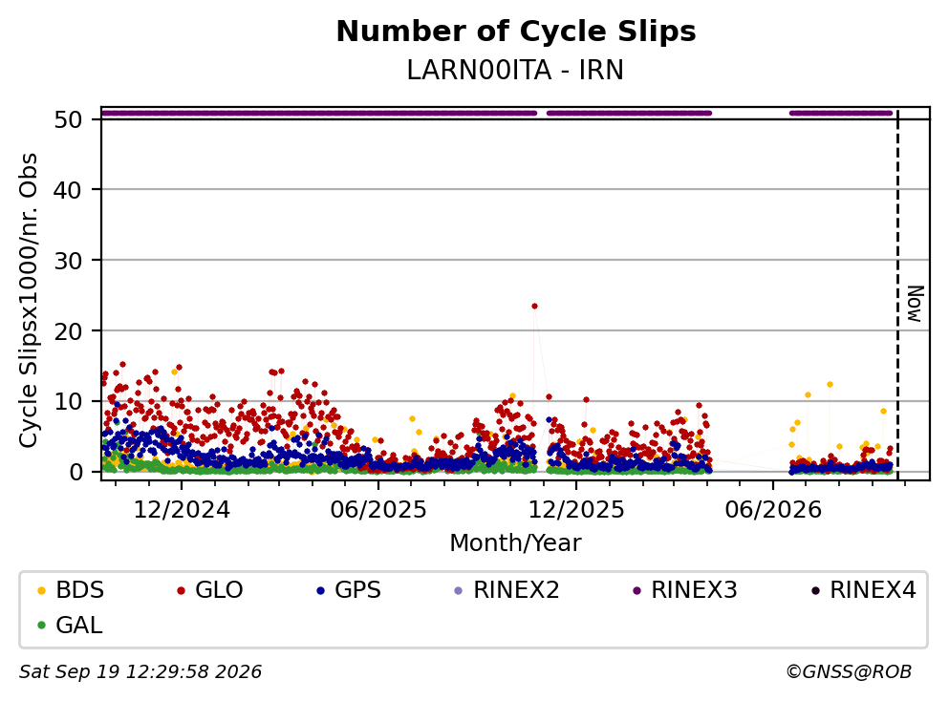Click the 06/2025 x-axis tick label
Screen dimensions: 949x701
coord(378,510)
